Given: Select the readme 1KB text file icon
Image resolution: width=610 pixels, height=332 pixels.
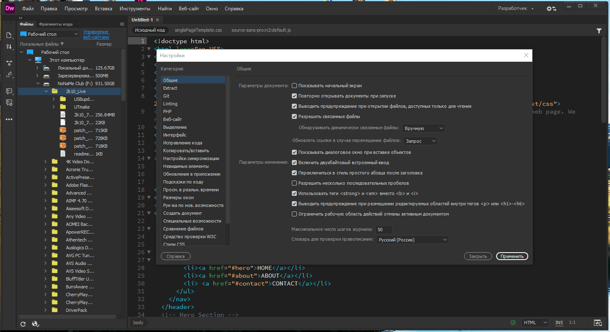Looking at the screenshot, I should pyautogui.click(x=63, y=153).
